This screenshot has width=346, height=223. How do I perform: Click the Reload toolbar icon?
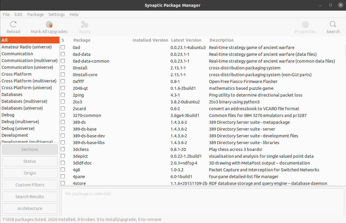(x=13, y=24)
